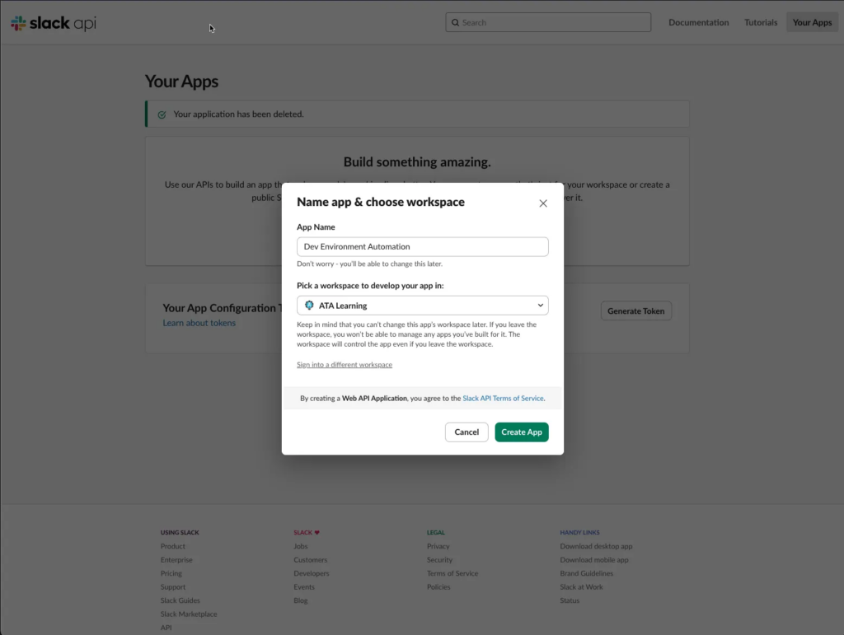
Task: Open the Tutorials page
Action: pos(761,22)
